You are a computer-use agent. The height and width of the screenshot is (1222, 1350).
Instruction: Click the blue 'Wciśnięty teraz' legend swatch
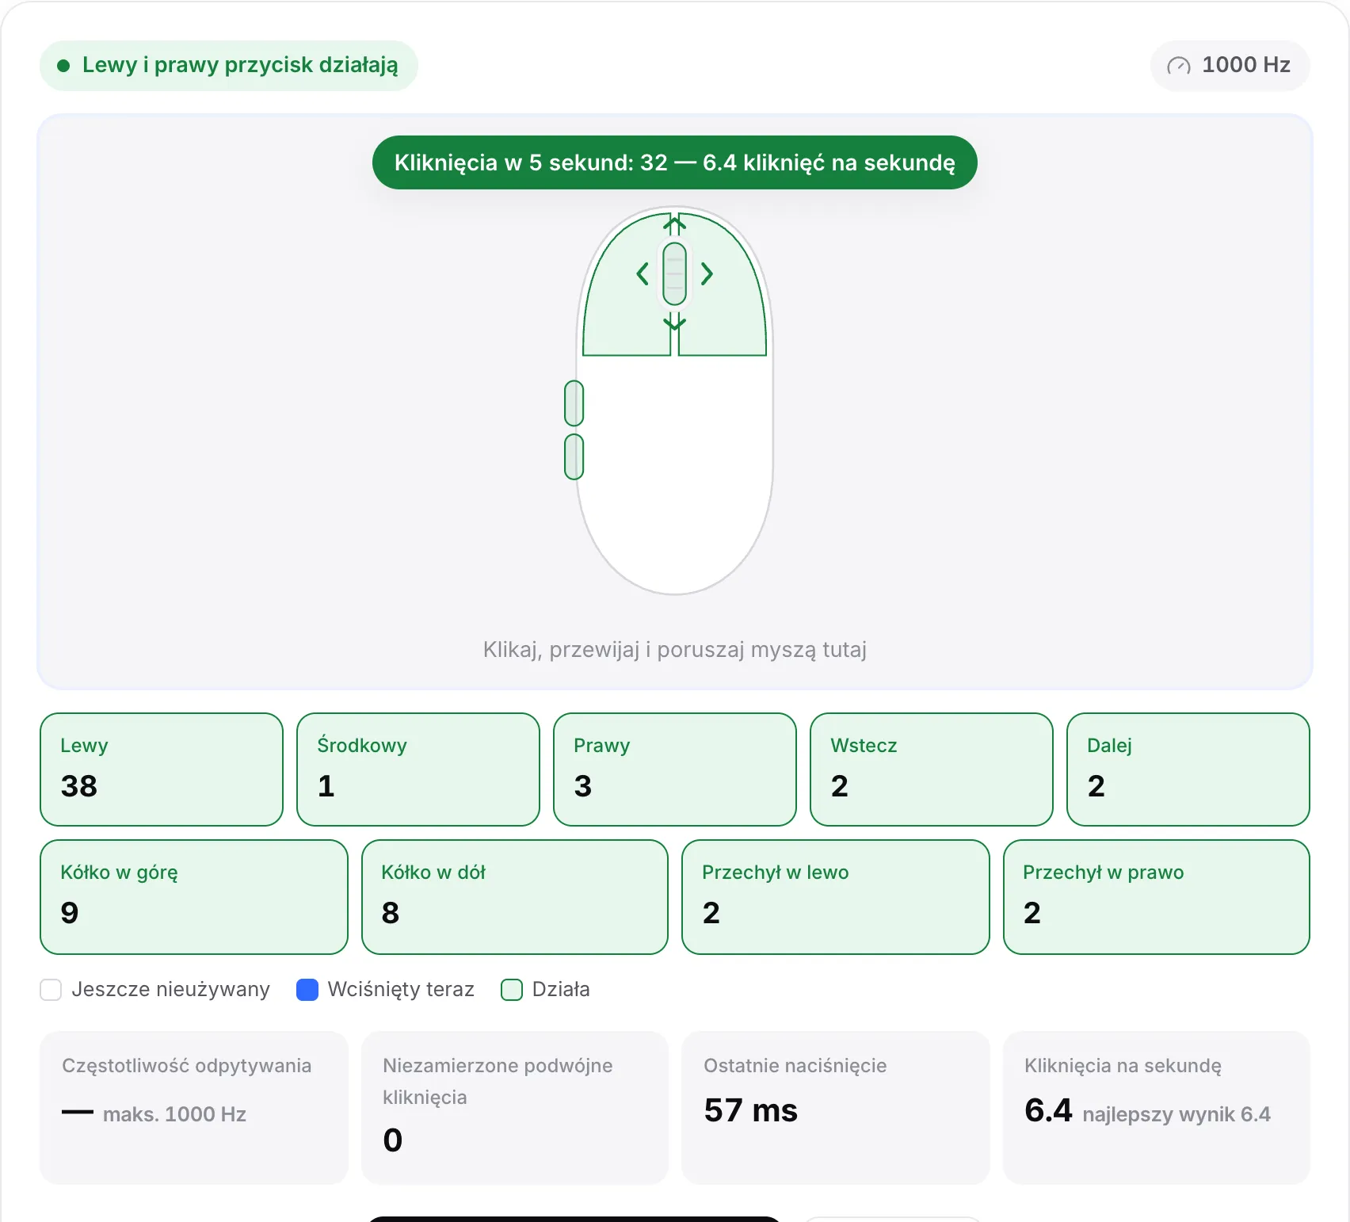coord(307,990)
